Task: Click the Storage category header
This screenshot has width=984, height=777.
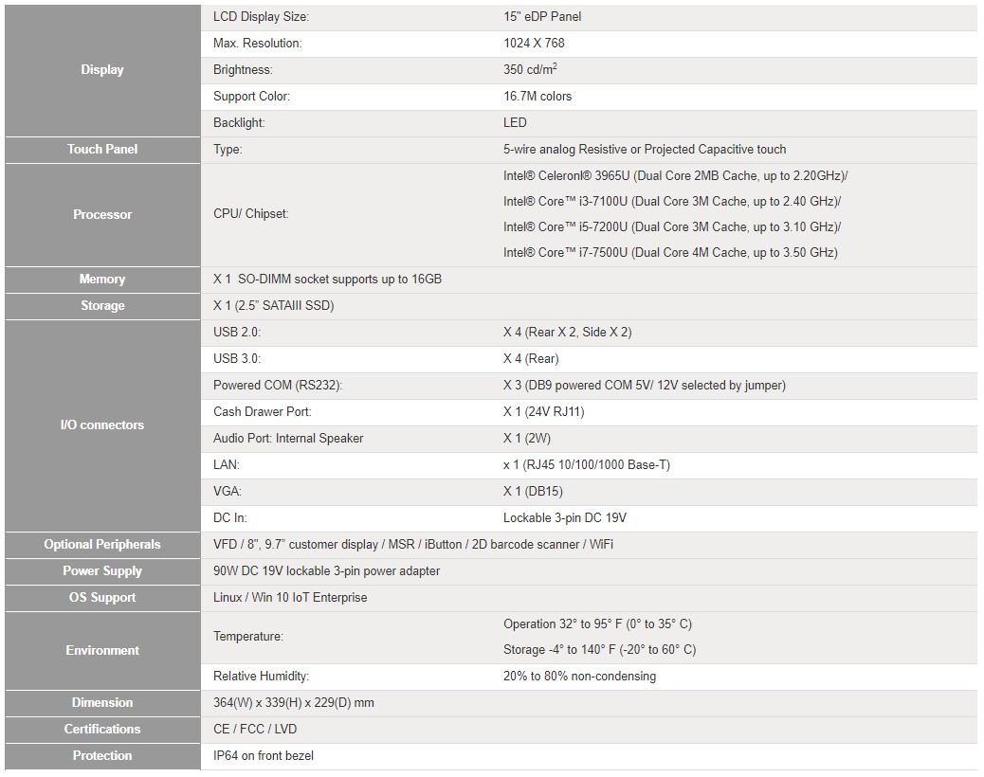Action: [102, 306]
